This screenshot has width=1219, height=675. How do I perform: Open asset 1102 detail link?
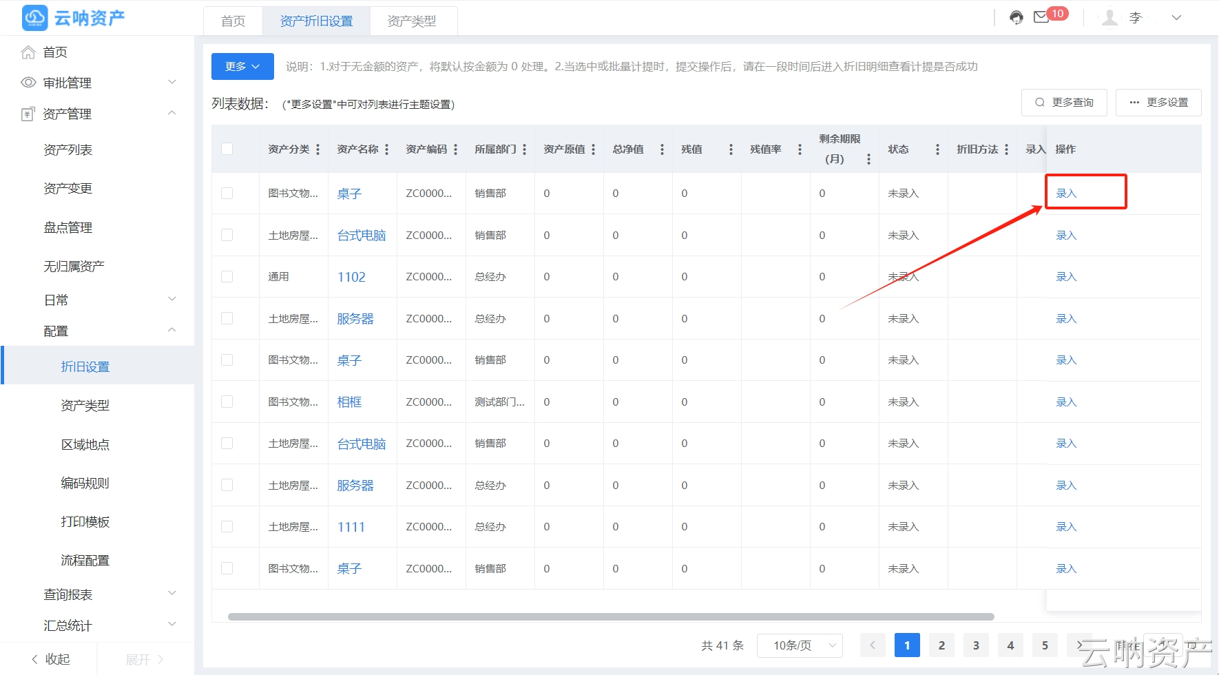[351, 277]
